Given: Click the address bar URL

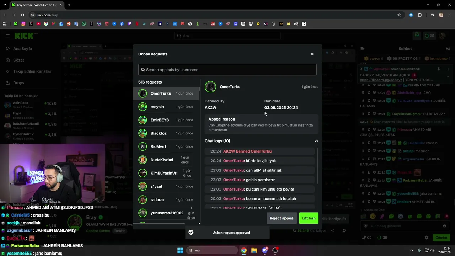Looking at the screenshot, I should coord(47,15).
